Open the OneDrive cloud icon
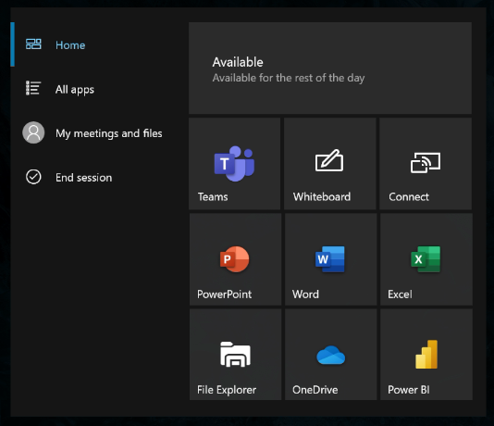 coord(330,355)
